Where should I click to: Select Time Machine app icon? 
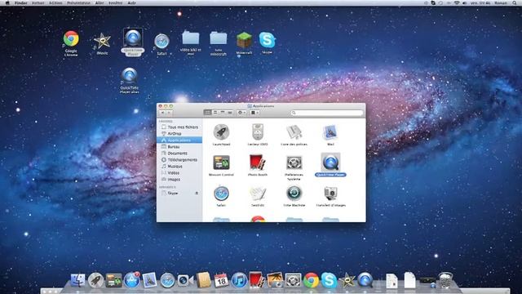294,194
